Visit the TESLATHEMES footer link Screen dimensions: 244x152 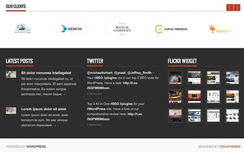pos(230,147)
